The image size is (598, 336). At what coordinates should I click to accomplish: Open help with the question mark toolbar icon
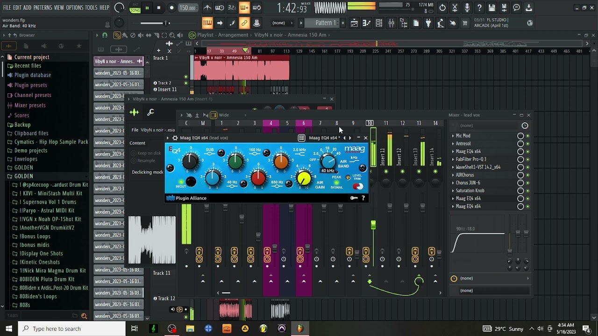[479, 7]
